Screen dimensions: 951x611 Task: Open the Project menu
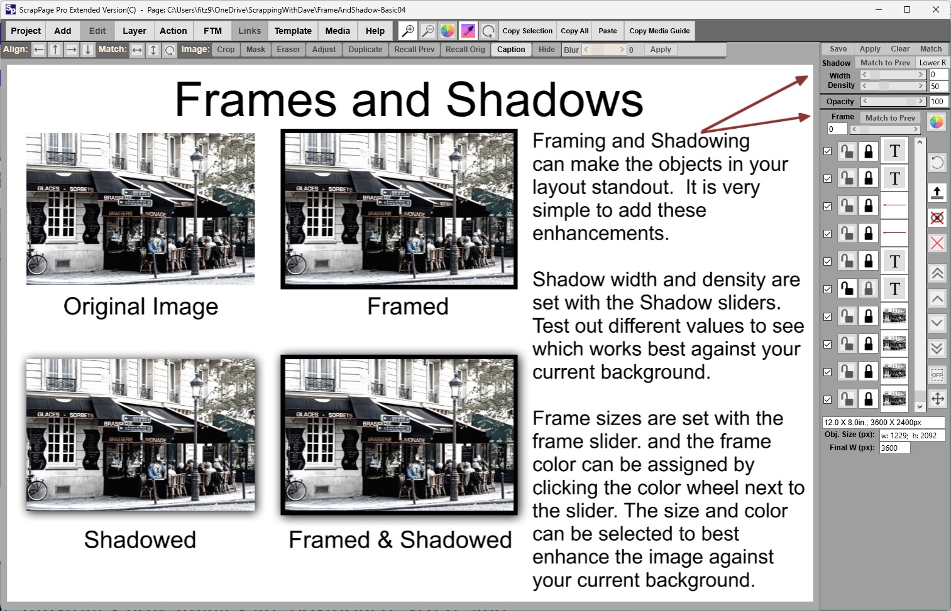pyautogui.click(x=26, y=31)
